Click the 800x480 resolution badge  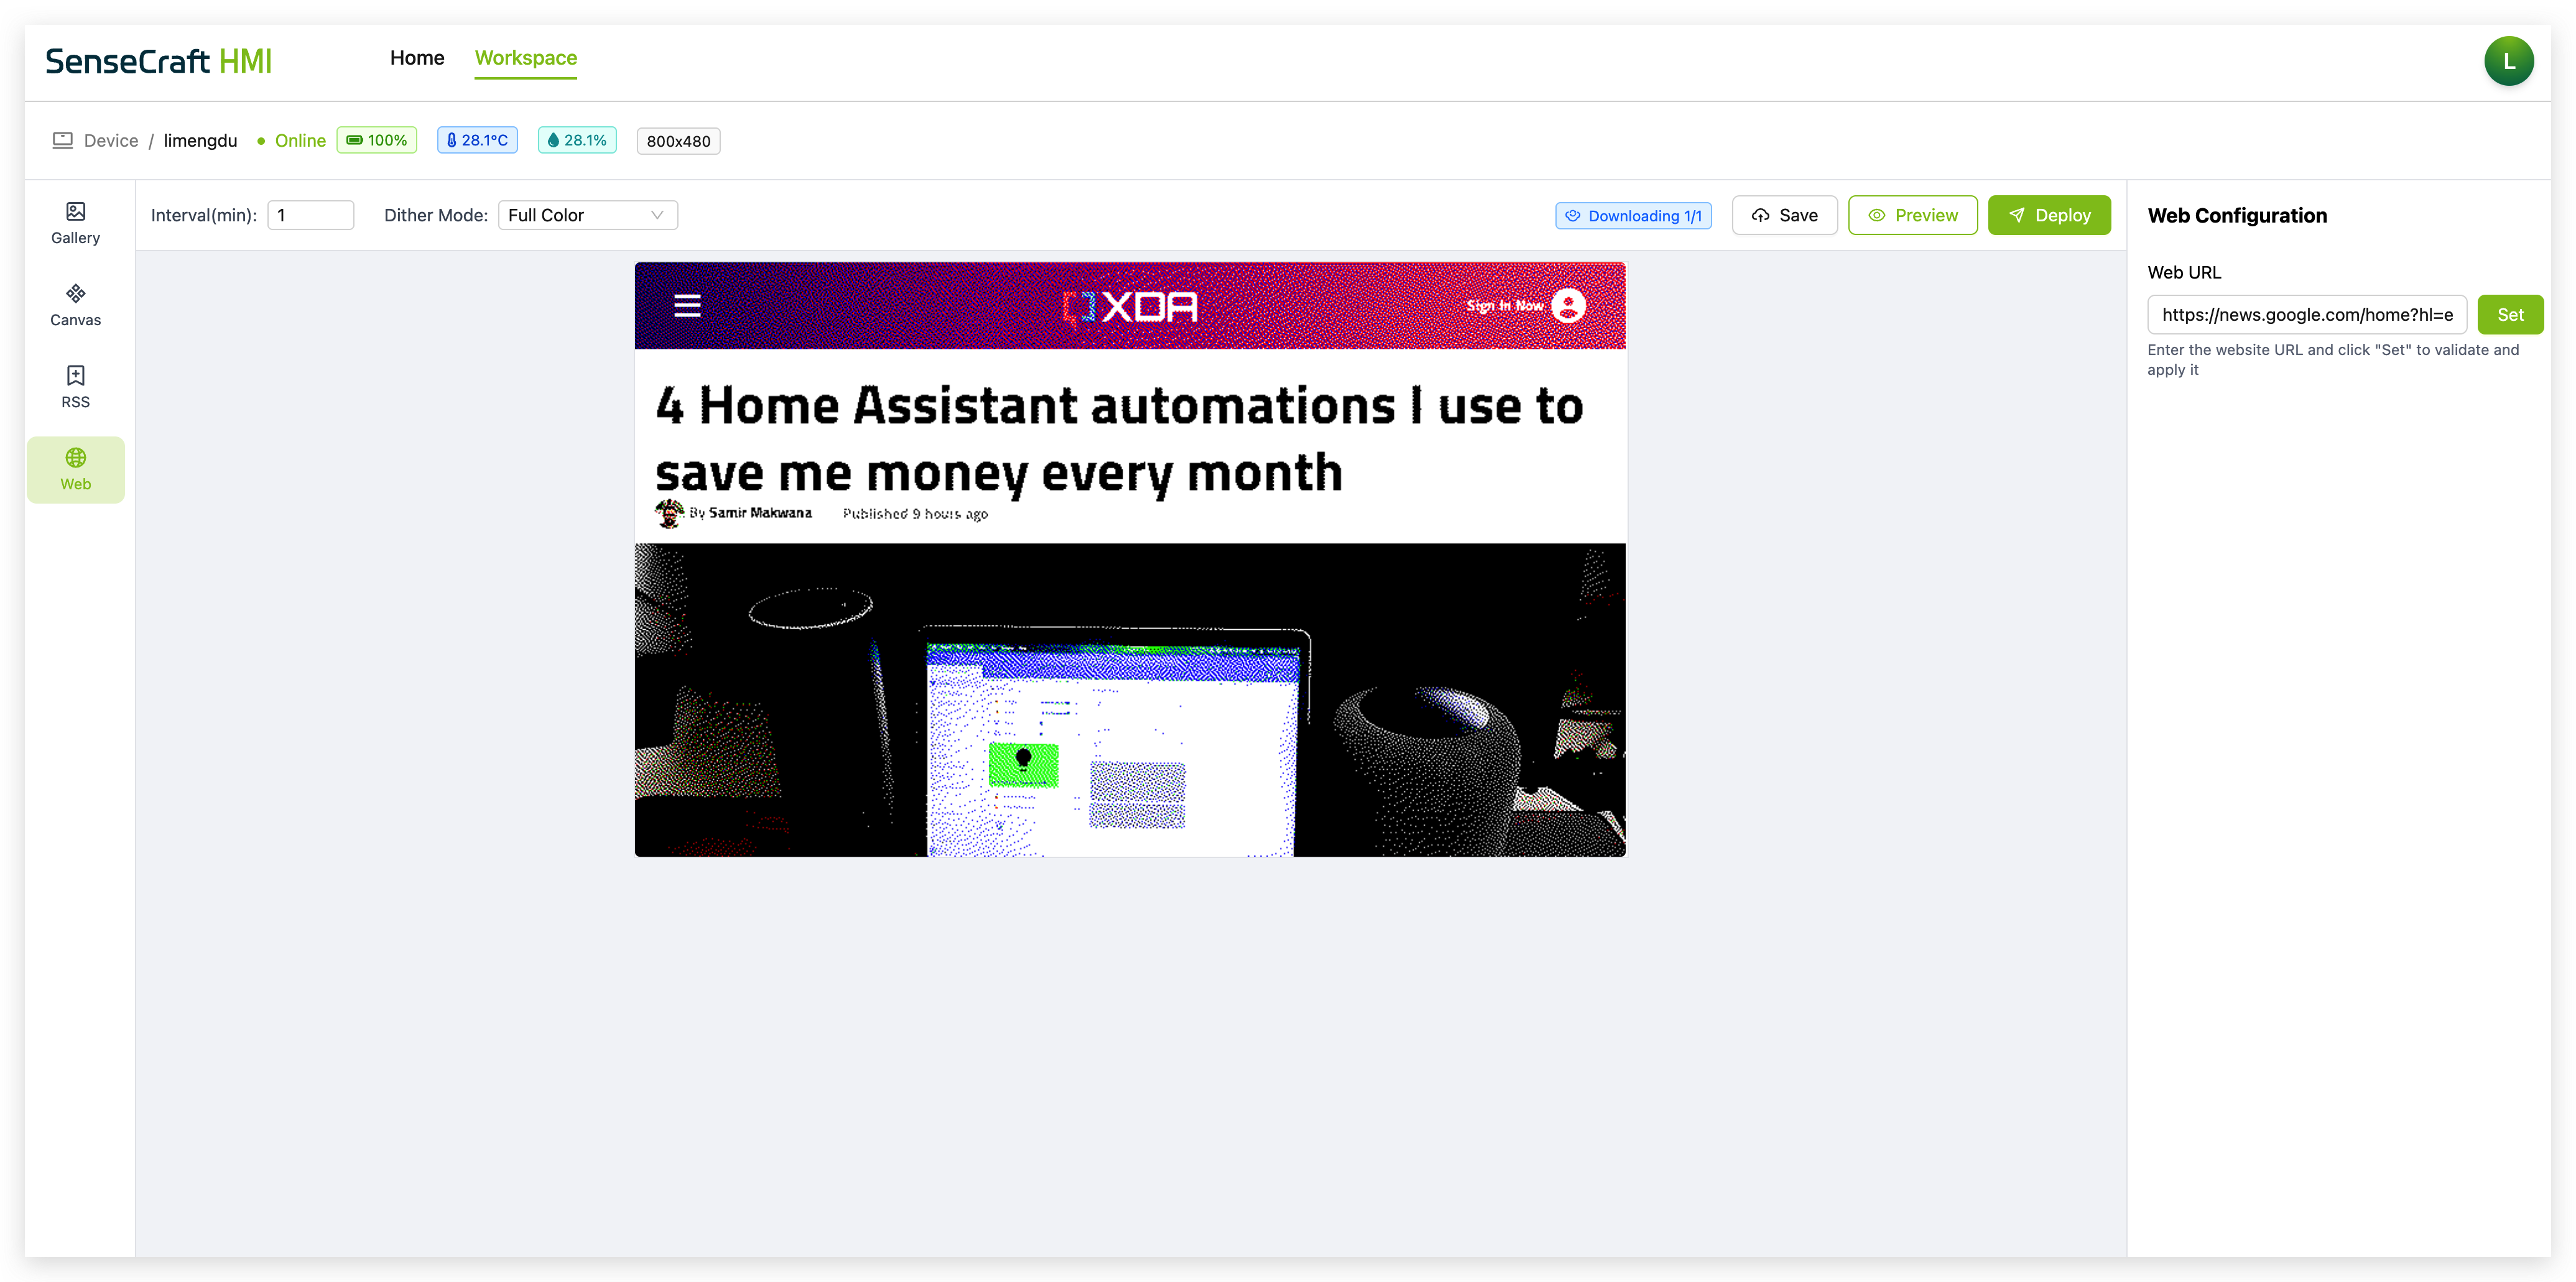click(678, 141)
